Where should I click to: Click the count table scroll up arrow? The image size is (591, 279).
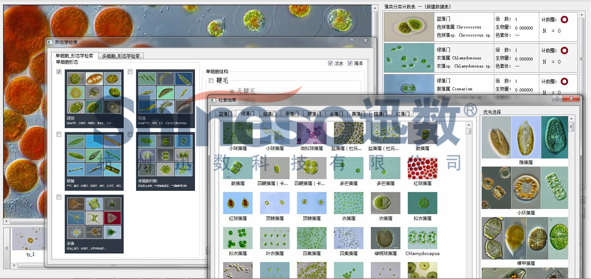click(581, 15)
